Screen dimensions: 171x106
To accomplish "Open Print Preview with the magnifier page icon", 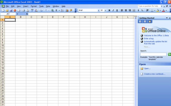I will click(x=28, y=10).
